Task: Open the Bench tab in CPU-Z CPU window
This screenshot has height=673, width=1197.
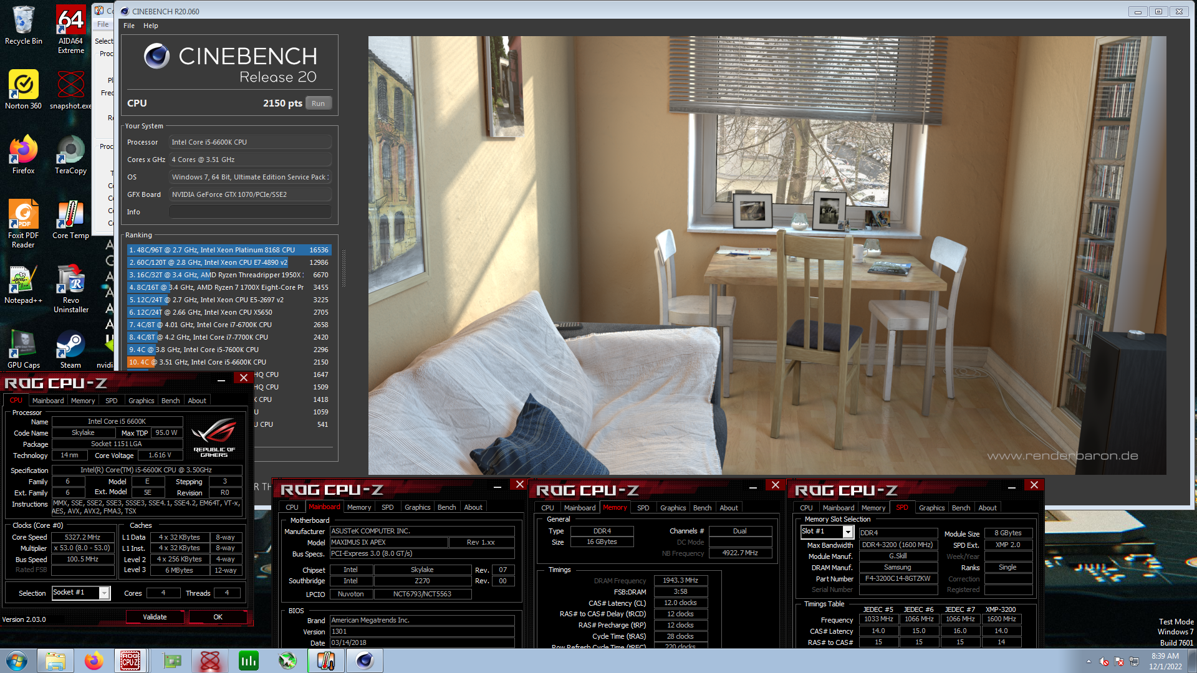Action: click(170, 401)
